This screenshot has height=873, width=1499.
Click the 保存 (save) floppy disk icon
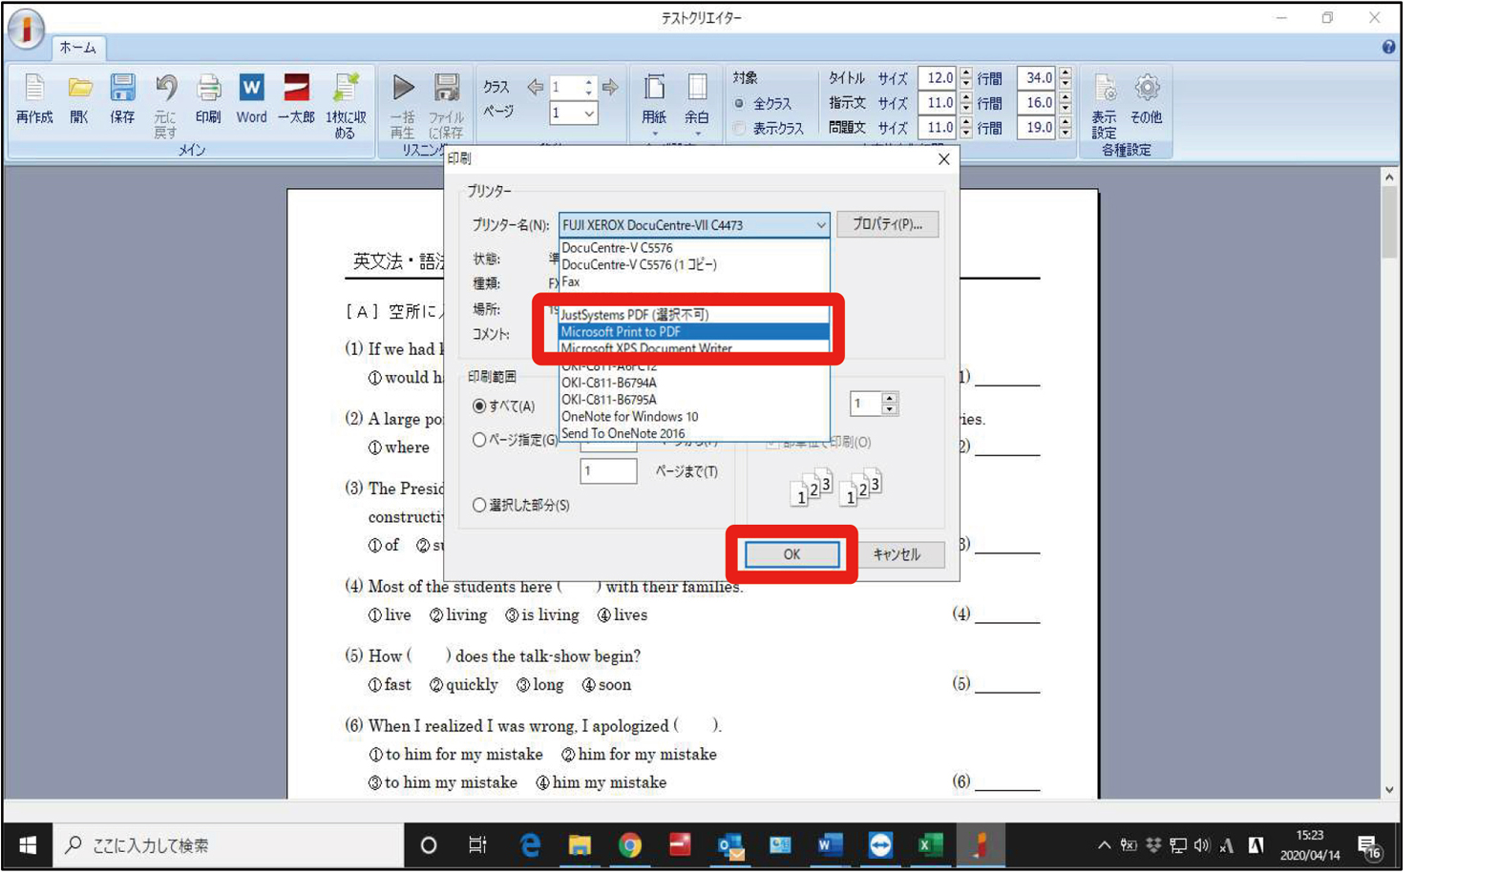pyautogui.click(x=122, y=91)
